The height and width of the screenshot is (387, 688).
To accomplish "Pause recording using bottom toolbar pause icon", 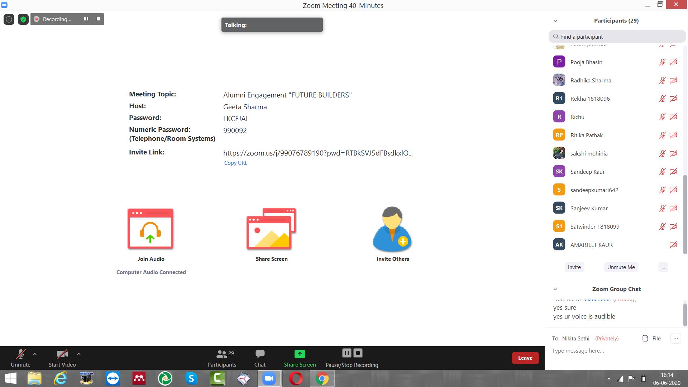I will [x=347, y=353].
